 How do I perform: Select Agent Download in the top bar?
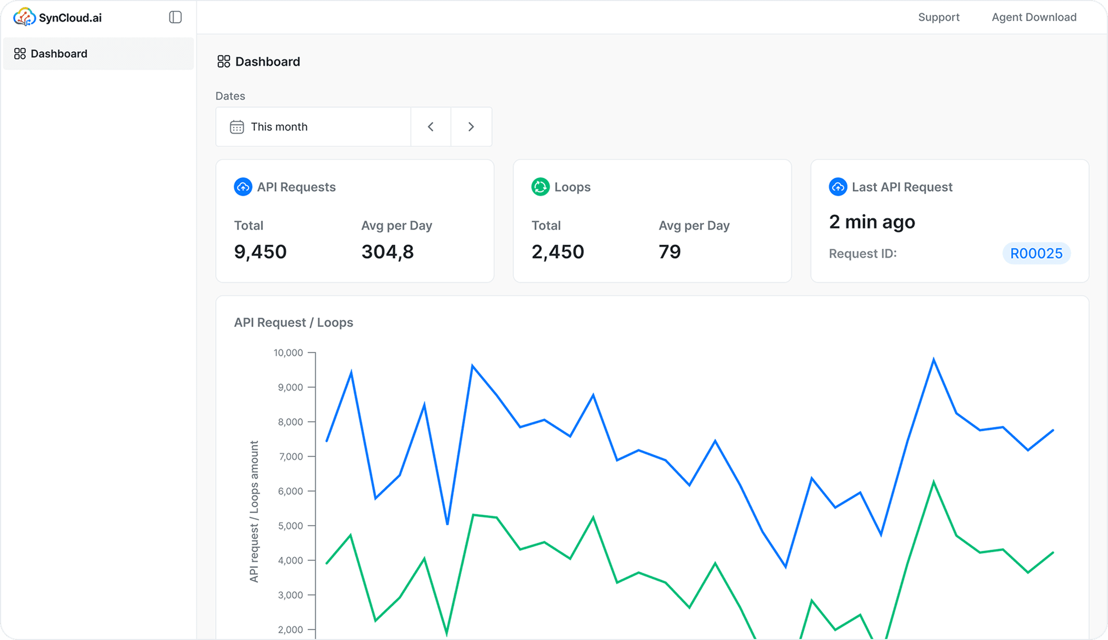[1034, 17]
